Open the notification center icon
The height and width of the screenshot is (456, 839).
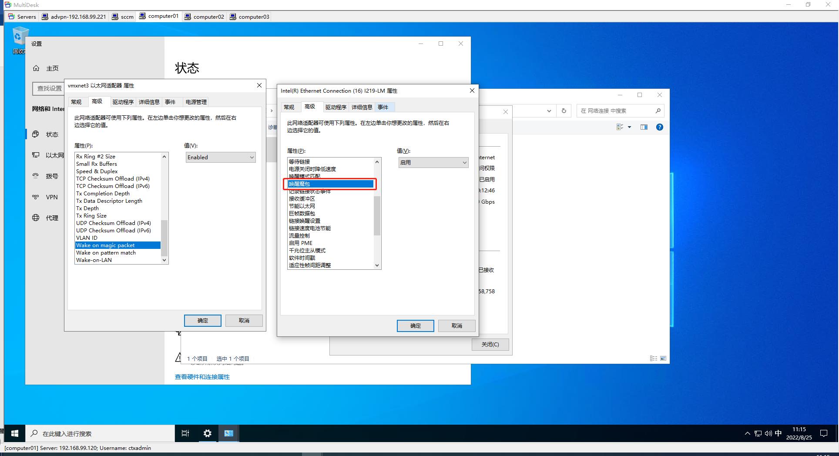pyautogui.click(x=824, y=433)
